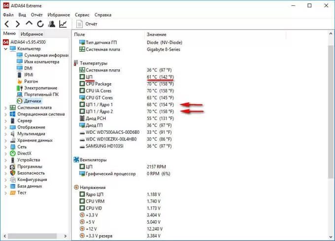Select the CPU VRM voltage row
This screenshot has height=241, width=335.
click(121, 201)
